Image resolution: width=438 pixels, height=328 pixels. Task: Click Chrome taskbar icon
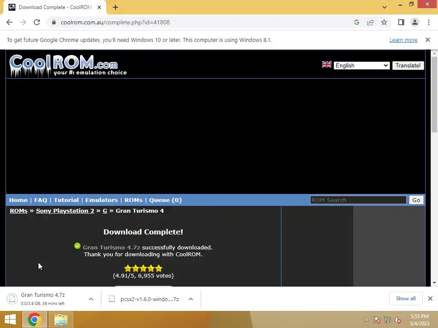click(35, 319)
